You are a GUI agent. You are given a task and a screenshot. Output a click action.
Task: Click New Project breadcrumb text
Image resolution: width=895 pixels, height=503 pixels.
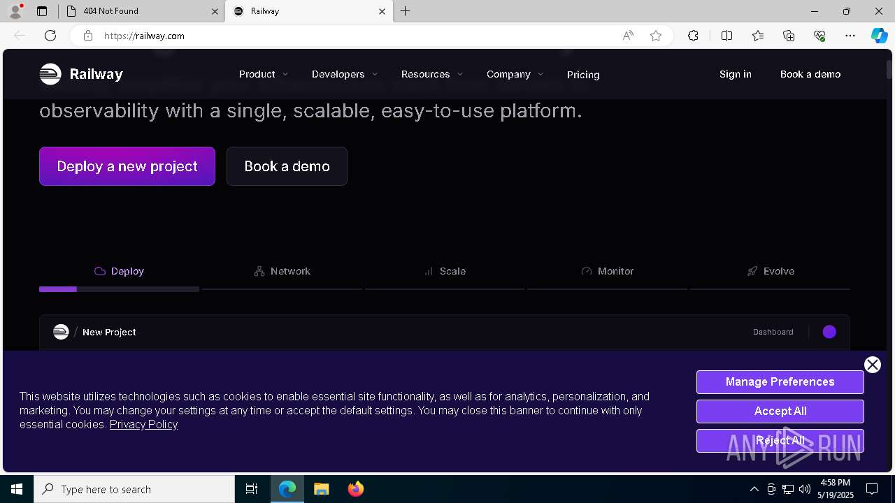(109, 332)
